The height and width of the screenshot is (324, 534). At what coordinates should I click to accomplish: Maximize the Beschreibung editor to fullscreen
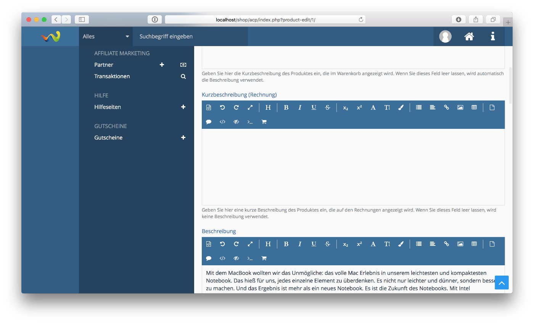coord(250,244)
